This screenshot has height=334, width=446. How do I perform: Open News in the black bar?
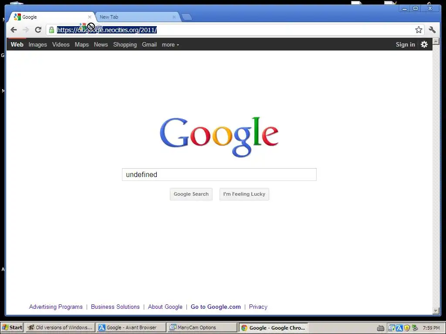(x=101, y=45)
